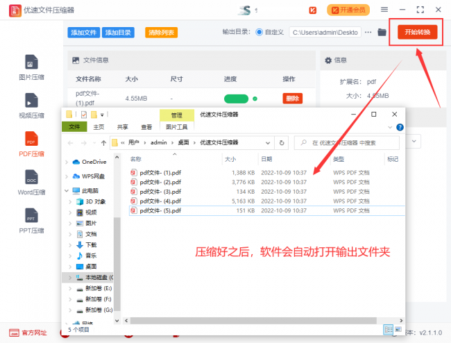451x343 pixels.
Task: Select file pdf文件- (5).pdf
Action: 160,210
